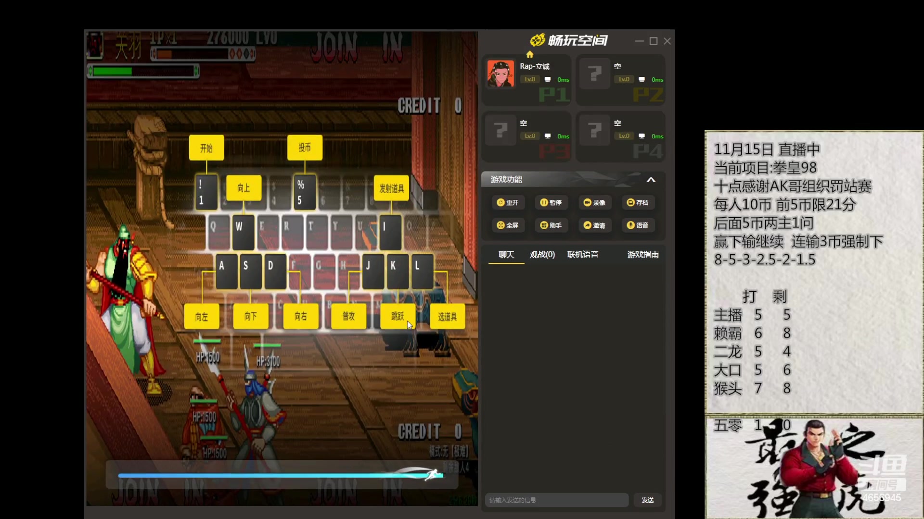Screen dimensions: 924x519
Task: Maximize the 畅玩空间 window
Action: tap(654, 41)
